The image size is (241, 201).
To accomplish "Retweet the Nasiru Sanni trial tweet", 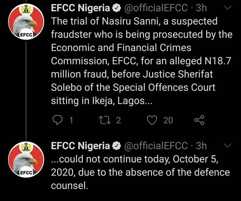I will pos(104,120).
